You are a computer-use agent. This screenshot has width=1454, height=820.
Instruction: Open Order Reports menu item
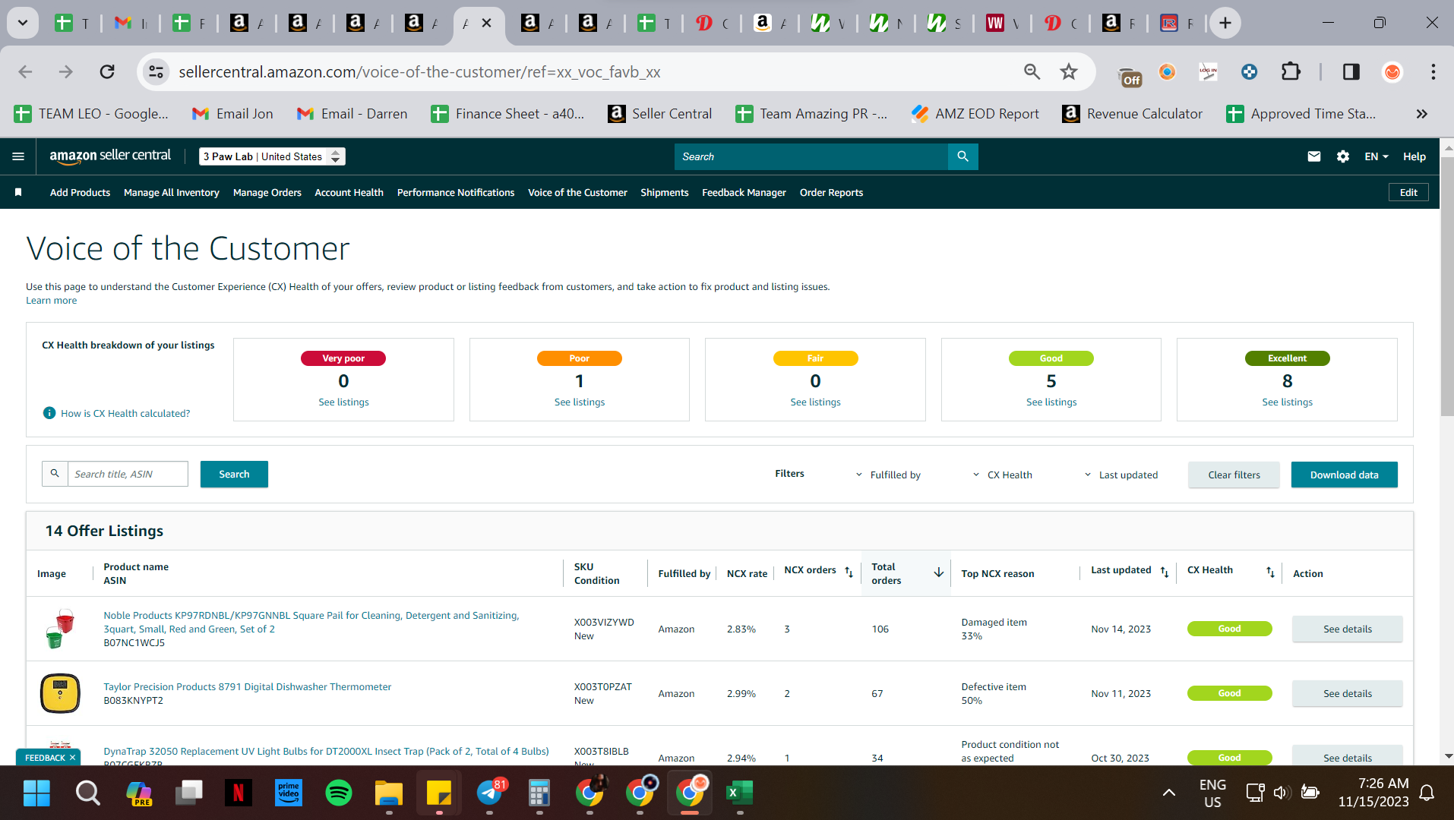(x=831, y=192)
